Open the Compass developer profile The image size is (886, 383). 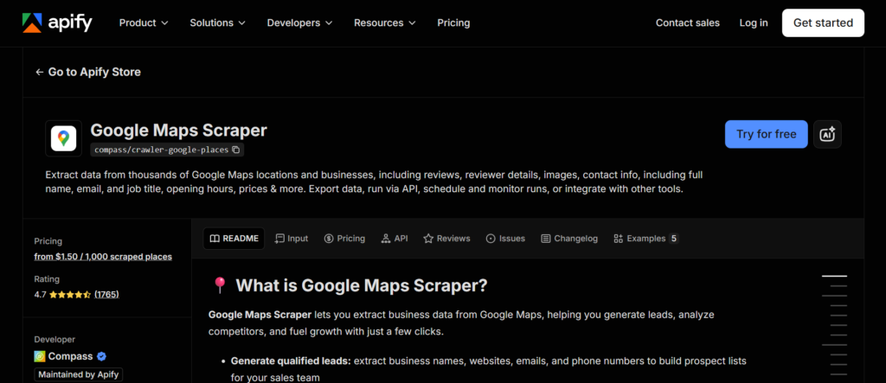click(71, 356)
